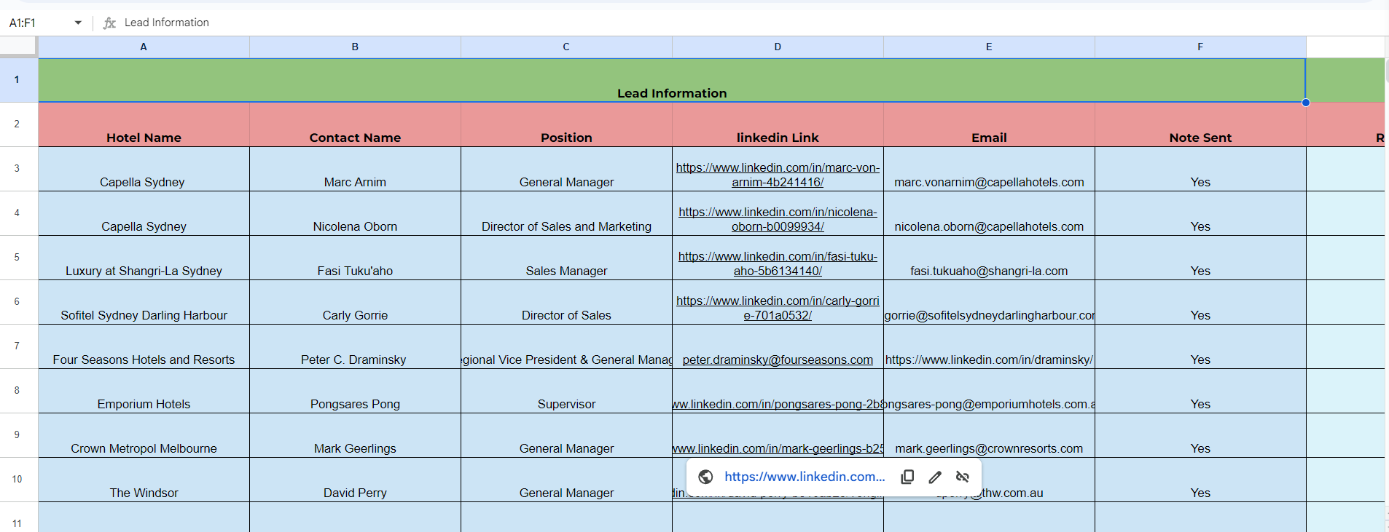
Task: Select row 5 header
Action: [18, 258]
